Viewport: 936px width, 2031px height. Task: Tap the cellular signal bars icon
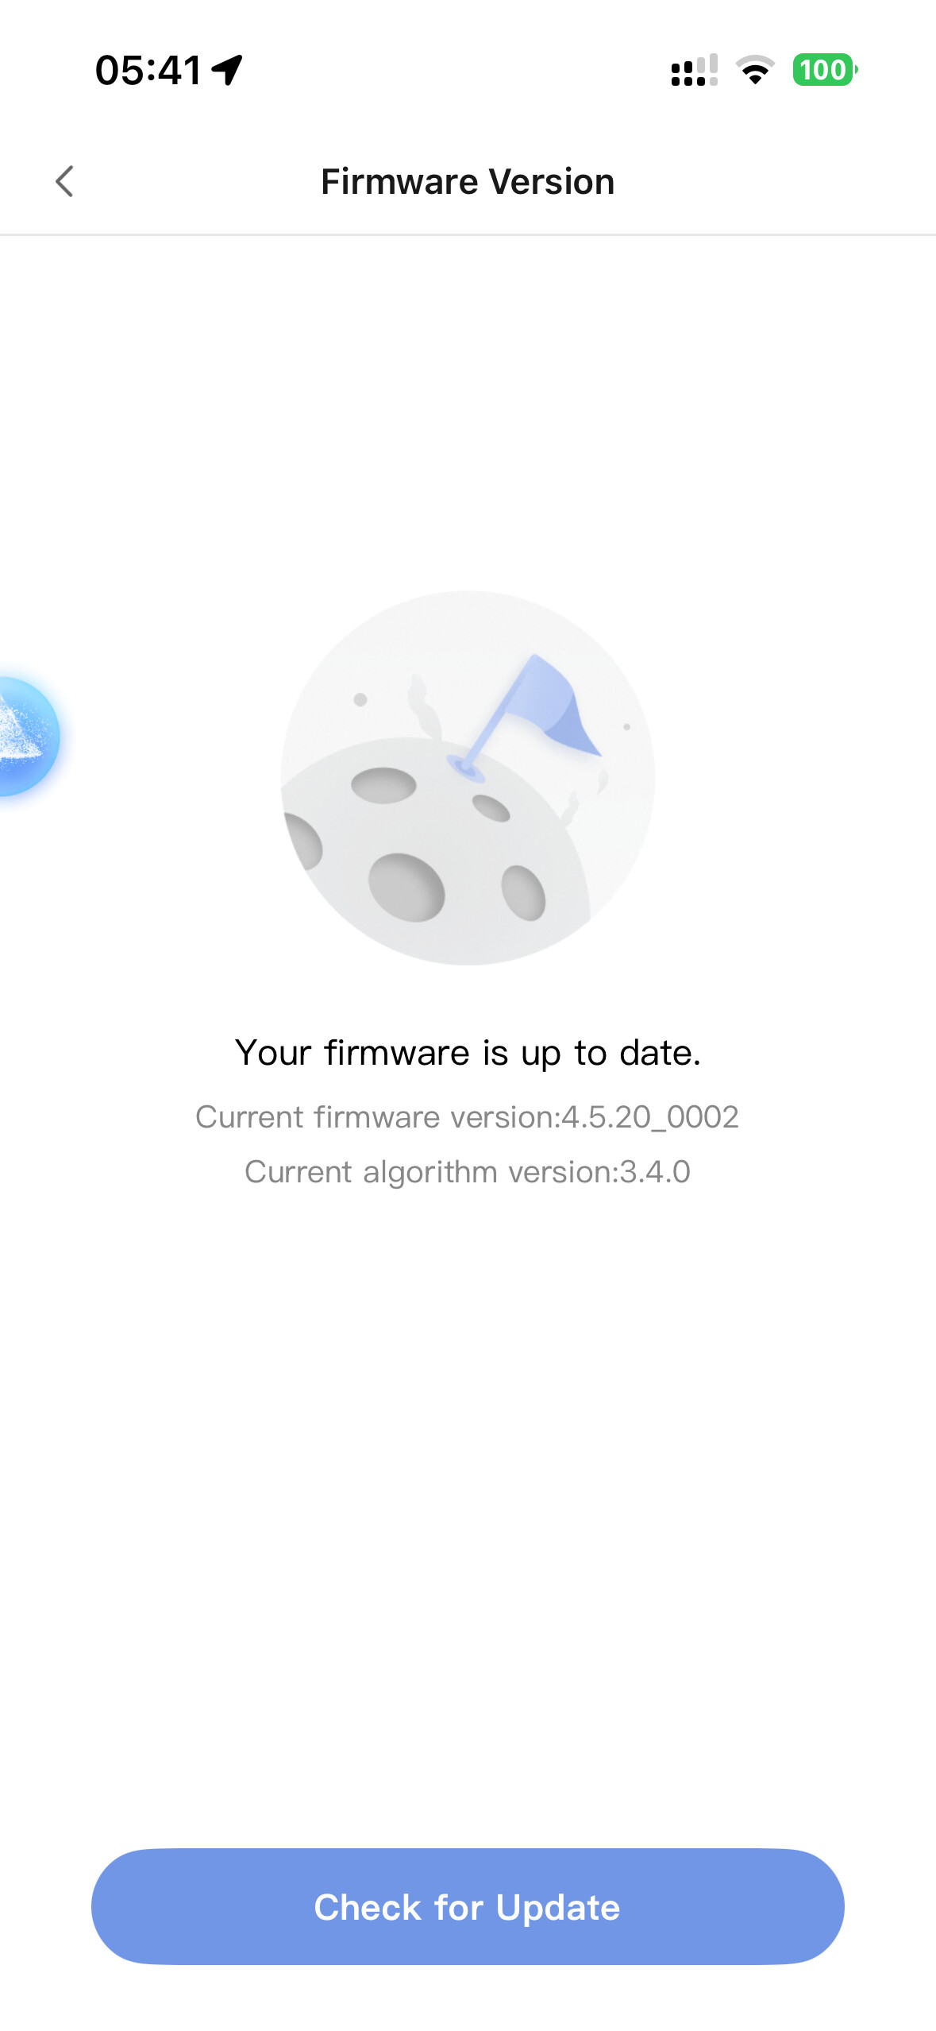tap(694, 71)
